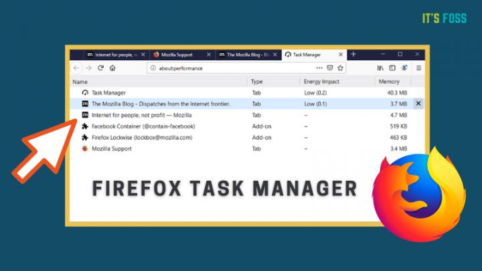The width and height of the screenshot is (482, 271).
Task: Select the Task Manager row
Action: tap(247, 92)
